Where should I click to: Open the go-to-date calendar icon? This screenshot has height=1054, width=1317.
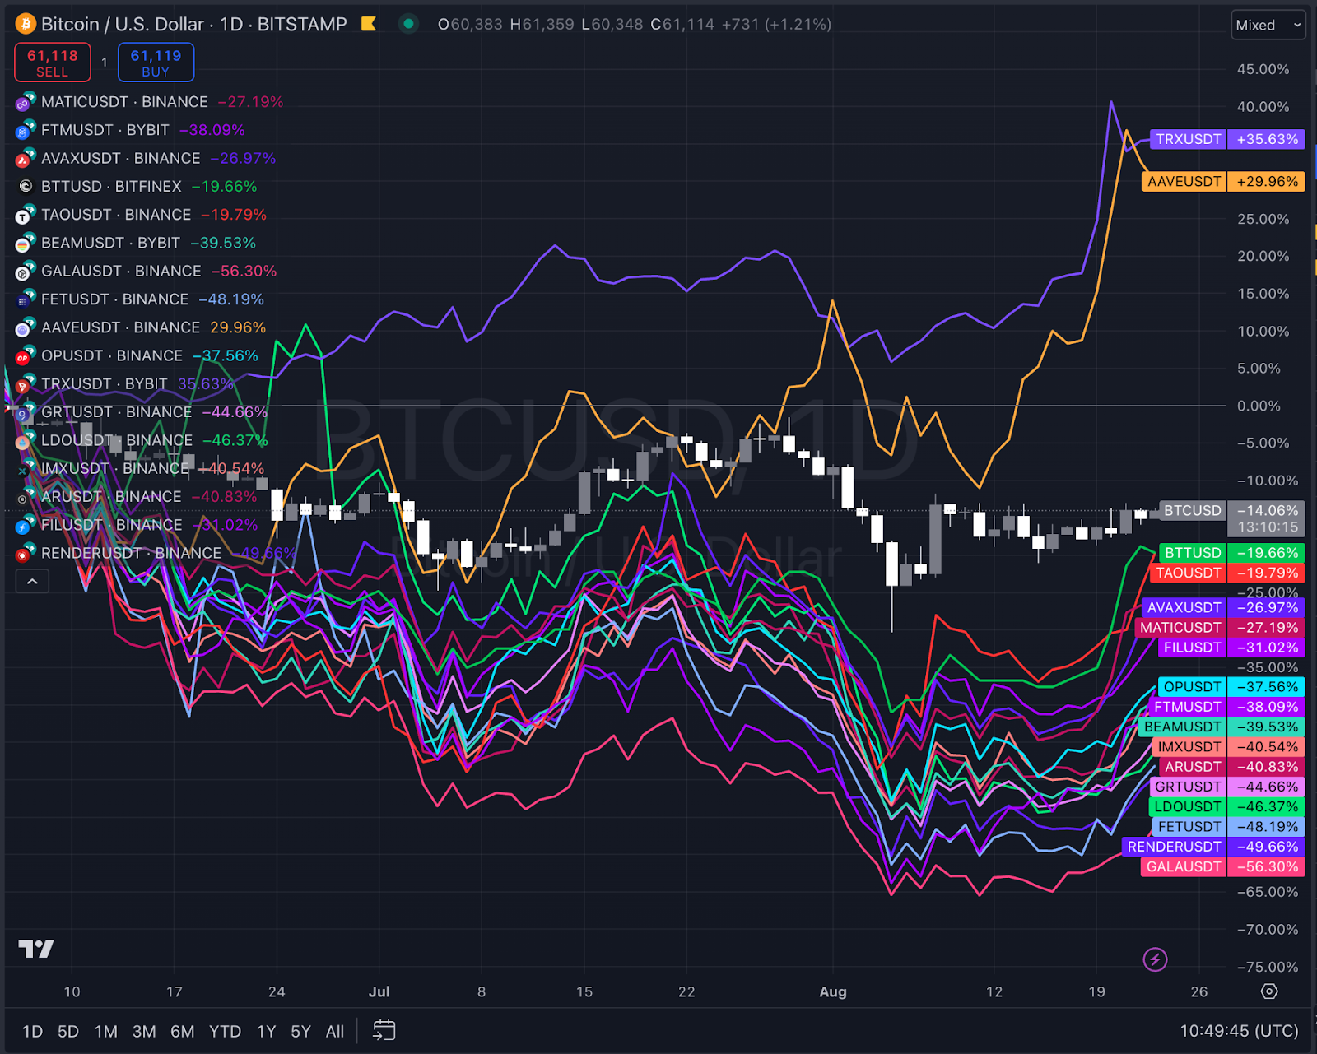tap(384, 1030)
